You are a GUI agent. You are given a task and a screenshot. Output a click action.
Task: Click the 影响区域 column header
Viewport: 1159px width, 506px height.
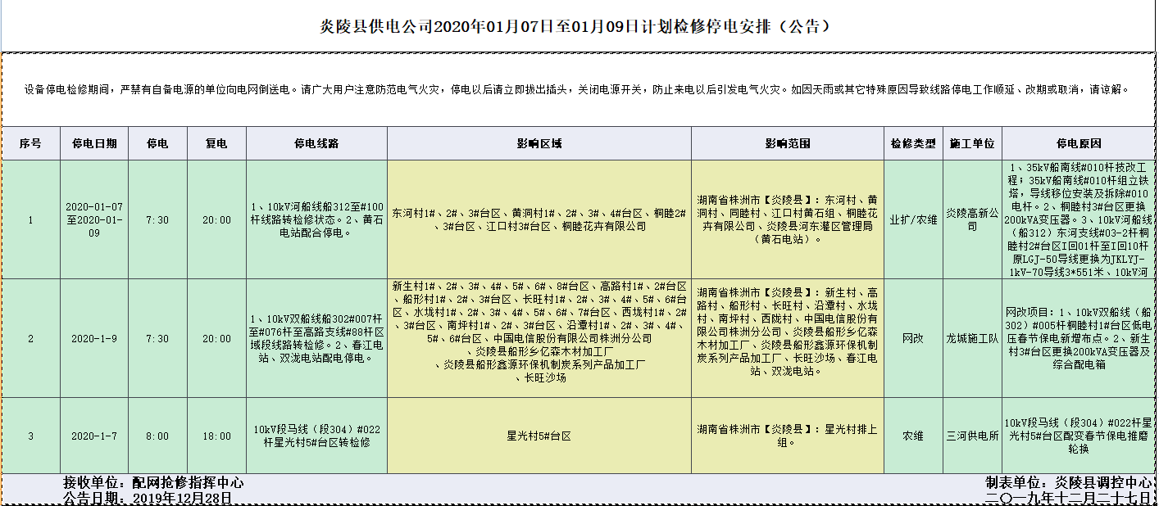[x=539, y=143]
